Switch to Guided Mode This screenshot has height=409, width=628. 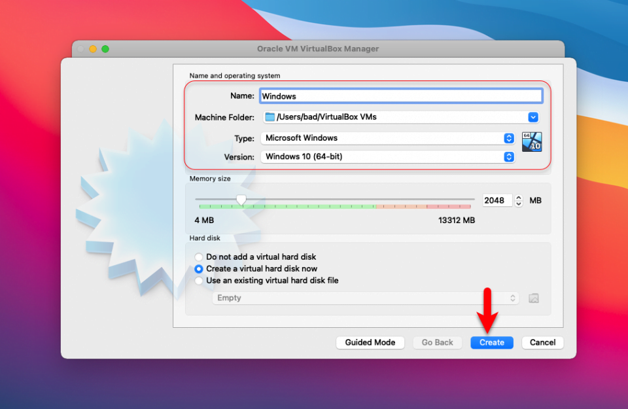[370, 342]
